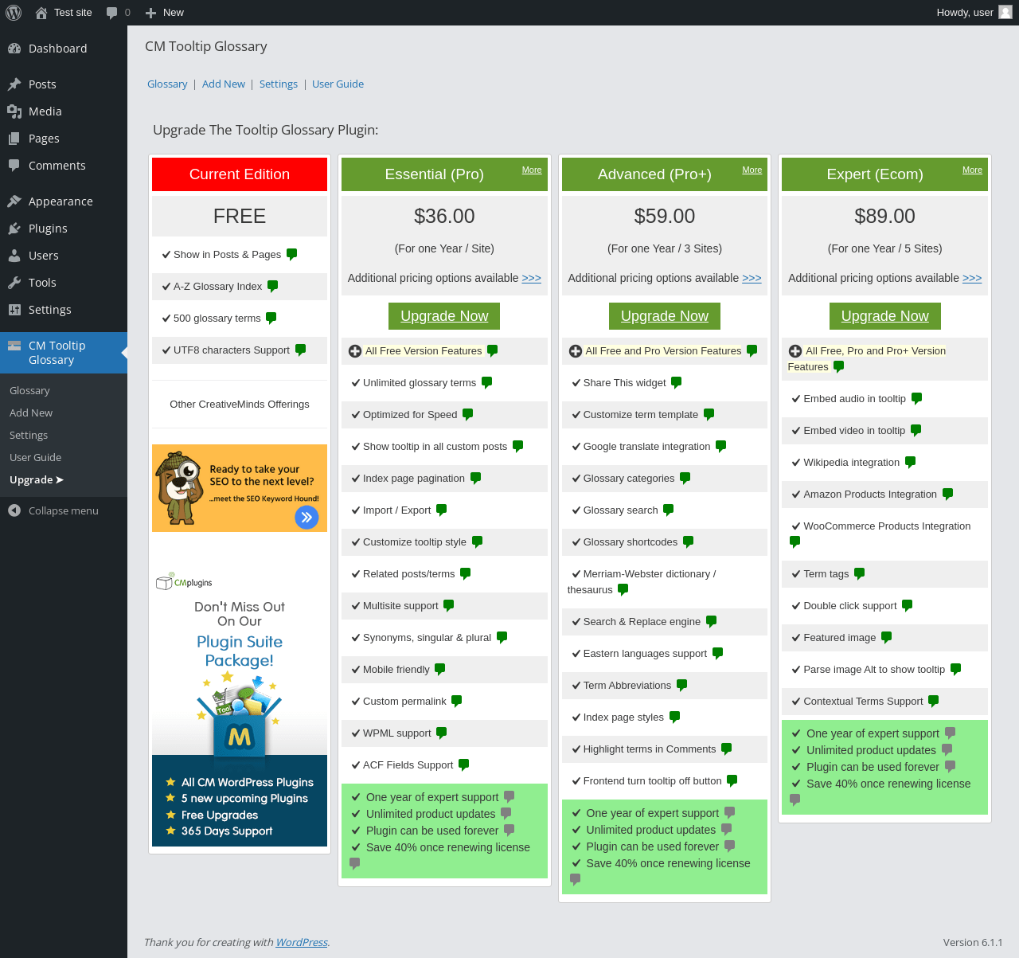The image size is (1019, 958).
Task: Click tooltip icon next to Import / Export
Action: pyautogui.click(x=441, y=510)
